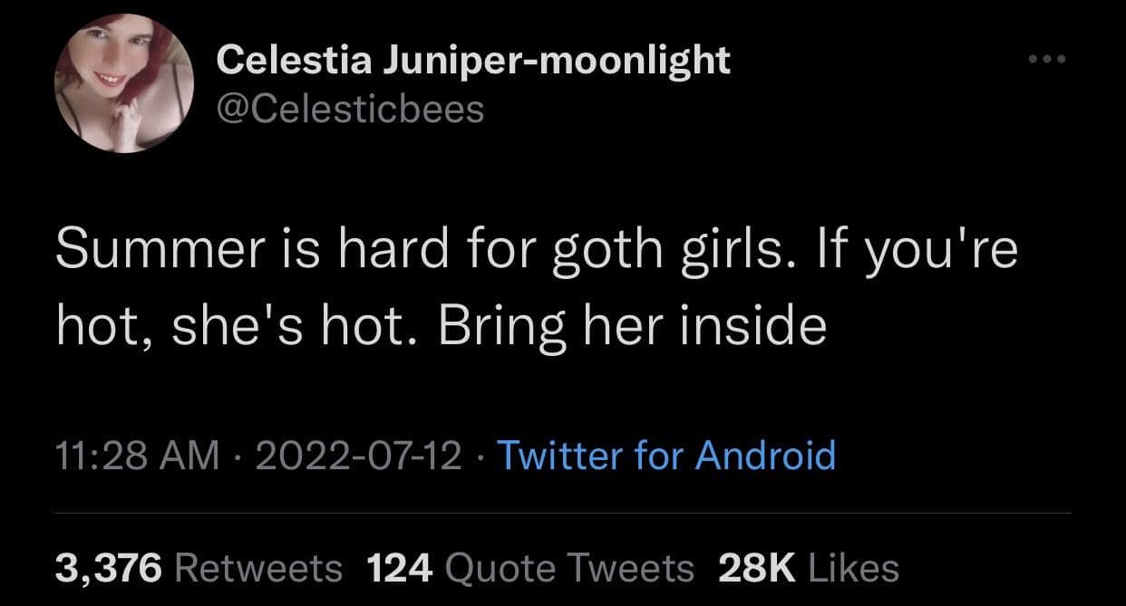Open the Twitter for Android source link
The height and width of the screenshot is (606, 1126).
[x=666, y=455]
